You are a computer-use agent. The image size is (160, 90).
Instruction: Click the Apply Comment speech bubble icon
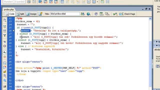click(5, 63)
